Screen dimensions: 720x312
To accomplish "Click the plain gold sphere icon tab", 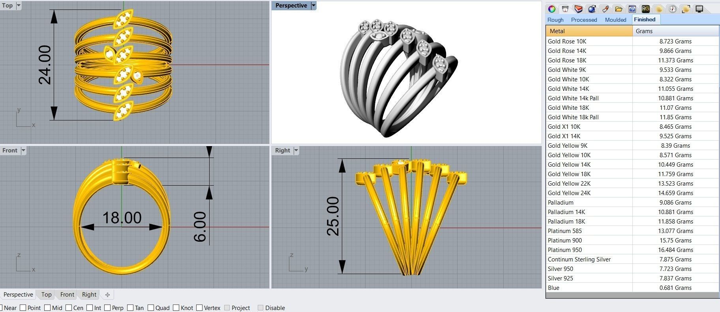I will [x=659, y=9].
